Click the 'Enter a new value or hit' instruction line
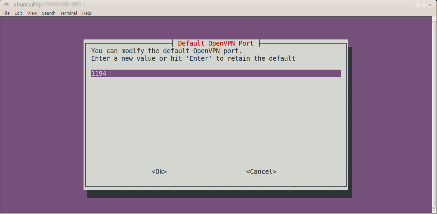 tap(193, 58)
